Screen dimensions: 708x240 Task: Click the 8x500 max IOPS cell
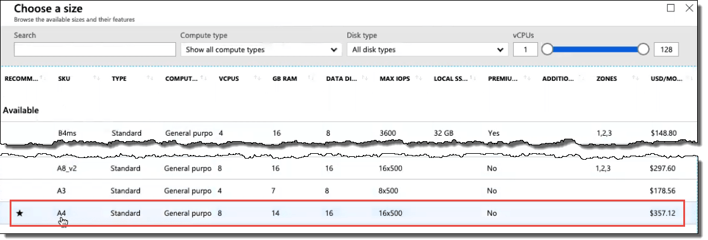[388, 191]
